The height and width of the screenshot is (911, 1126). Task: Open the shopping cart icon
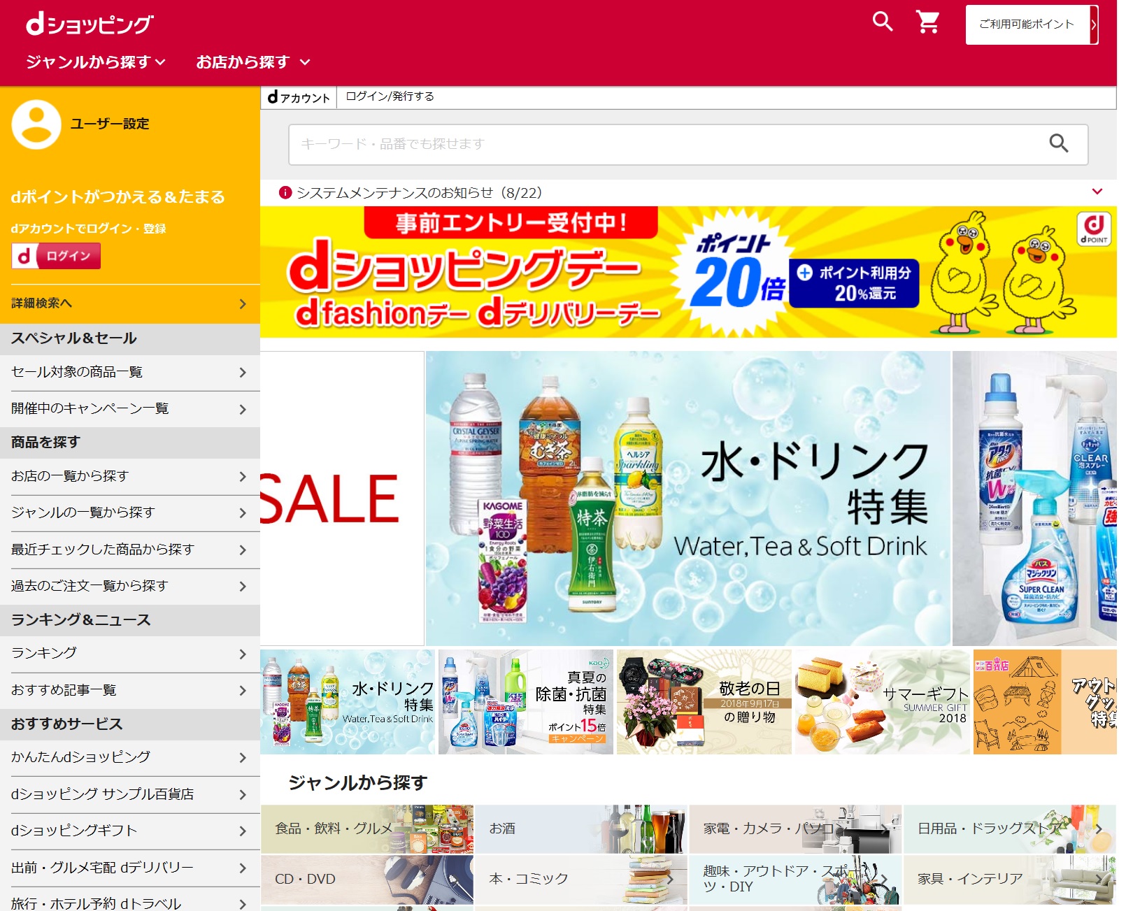pyautogui.click(x=928, y=22)
